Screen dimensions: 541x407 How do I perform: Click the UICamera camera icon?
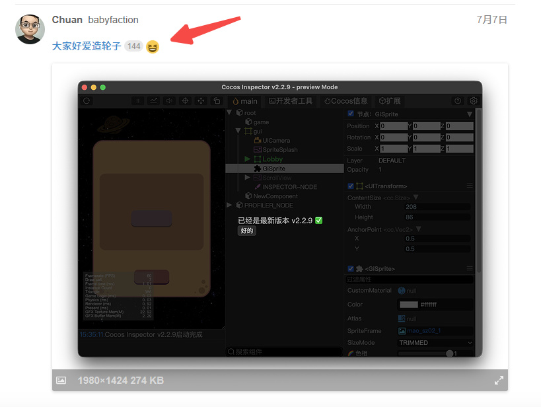point(258,140)
